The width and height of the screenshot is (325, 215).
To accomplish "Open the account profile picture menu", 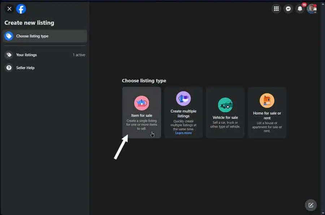I will 312,9.
